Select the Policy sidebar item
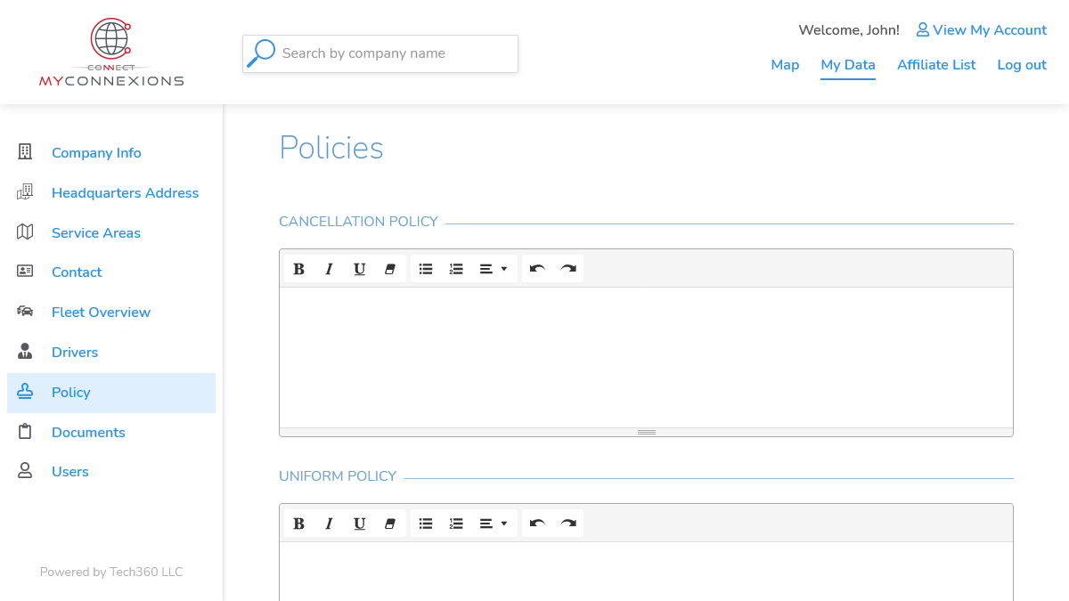This screenshot has width=1069, height=601. [x=111, y=393]
